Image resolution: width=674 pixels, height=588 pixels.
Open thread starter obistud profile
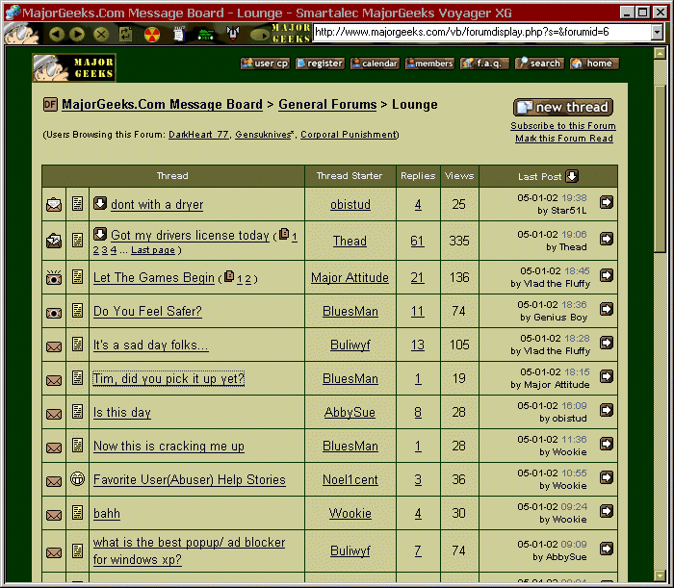[x=350, y=204]
